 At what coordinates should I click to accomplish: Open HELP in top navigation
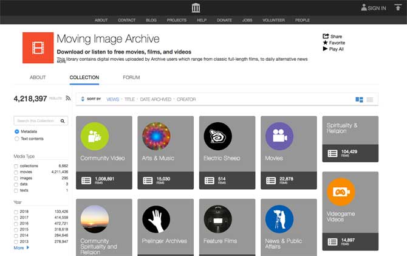point(202,20)
